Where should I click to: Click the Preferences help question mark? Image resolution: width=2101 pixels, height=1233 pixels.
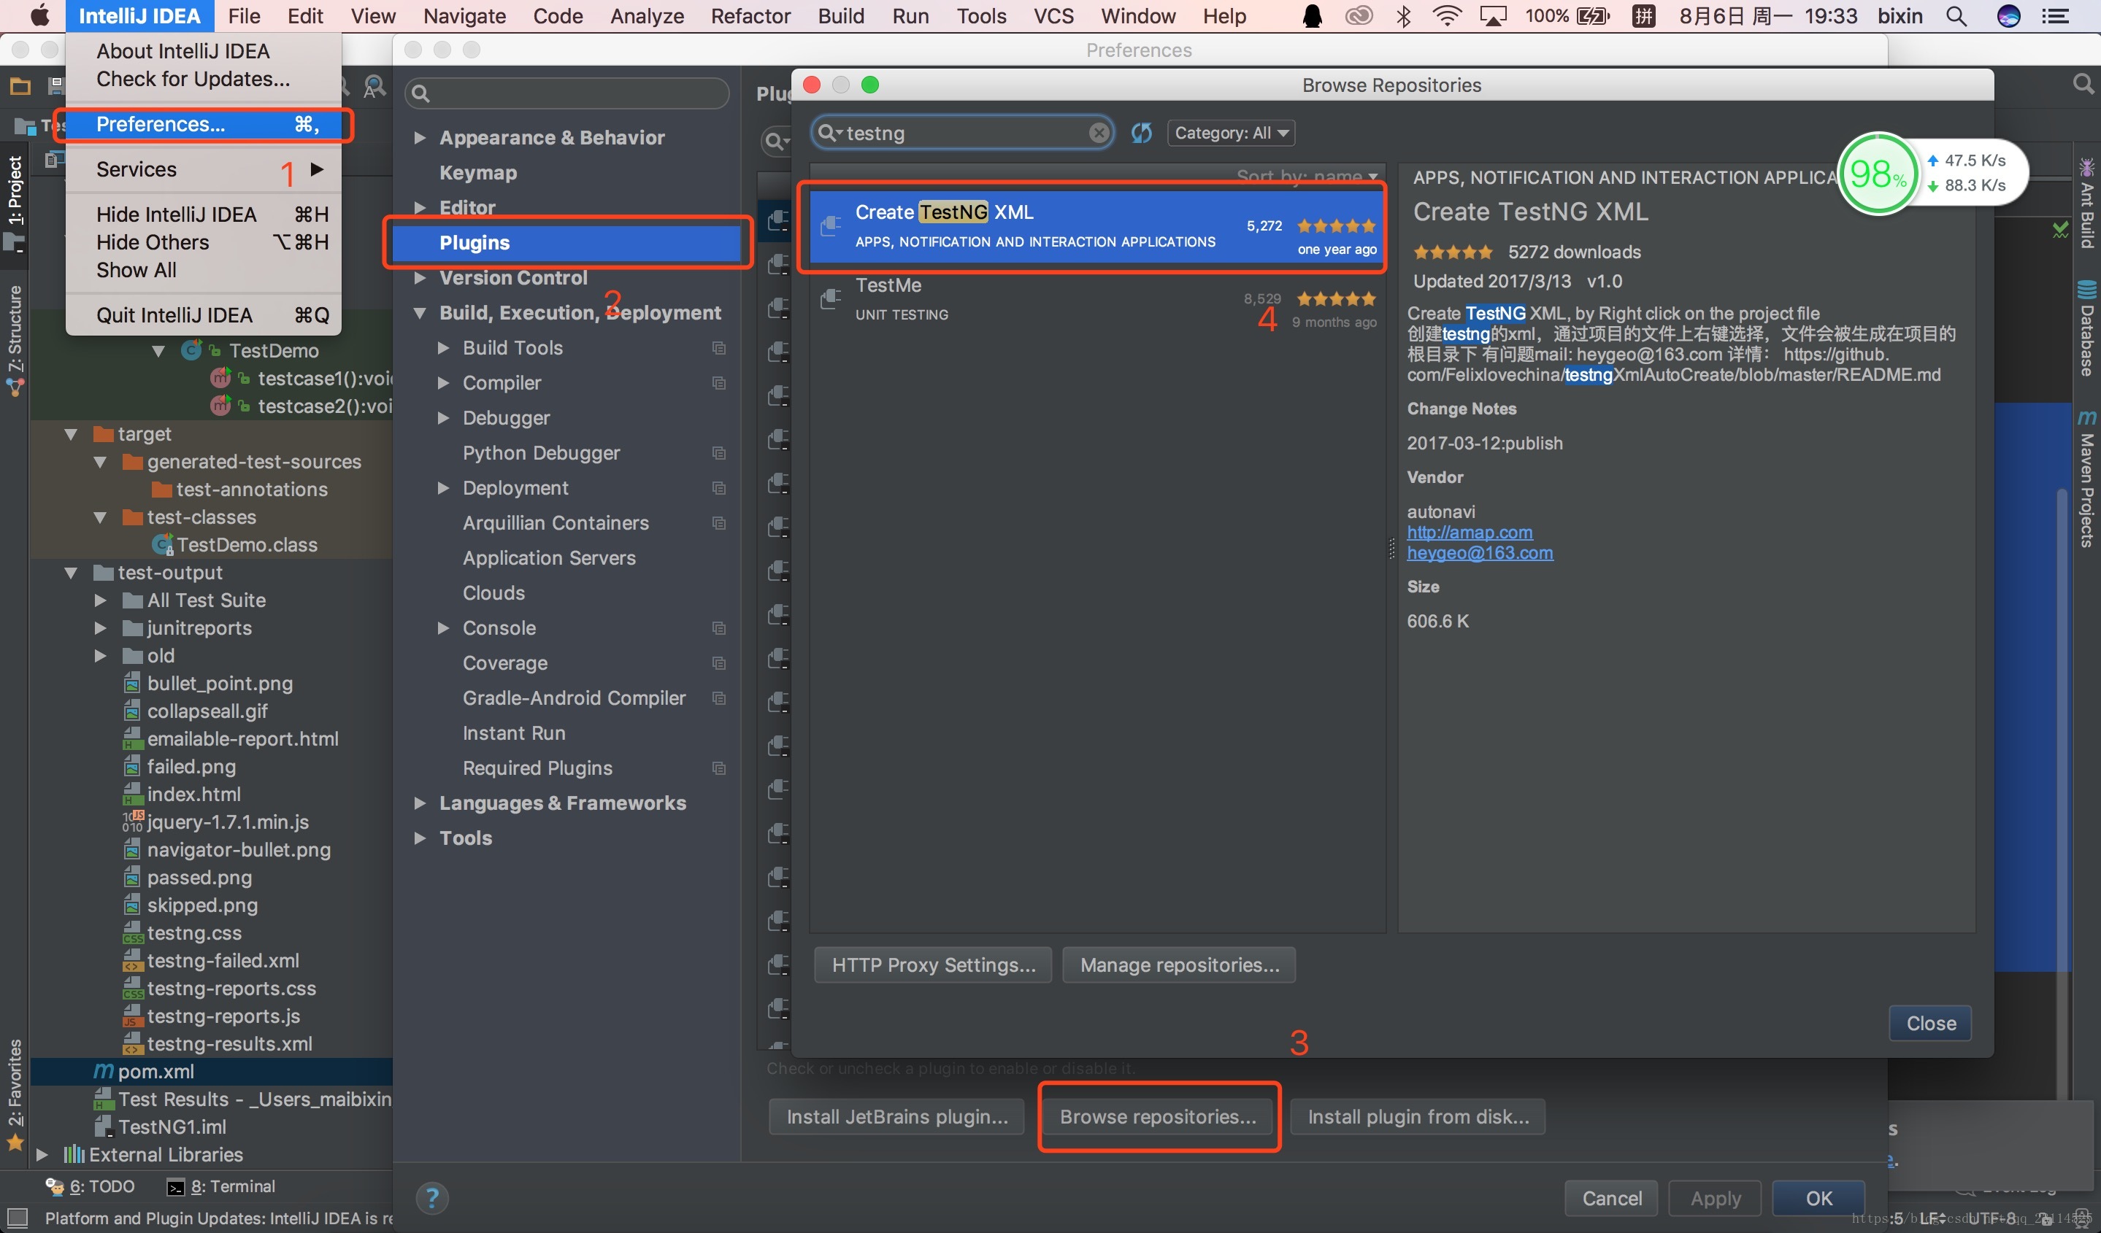(432, 1198)
